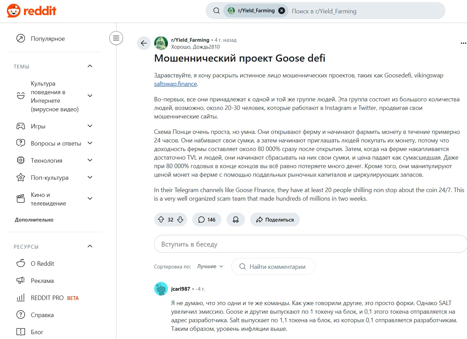Give an award to the post

click(x=236, y=219)
